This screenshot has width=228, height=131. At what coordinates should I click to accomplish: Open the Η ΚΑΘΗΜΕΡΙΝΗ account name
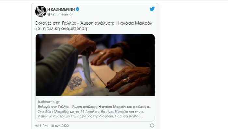click(61, 9)
